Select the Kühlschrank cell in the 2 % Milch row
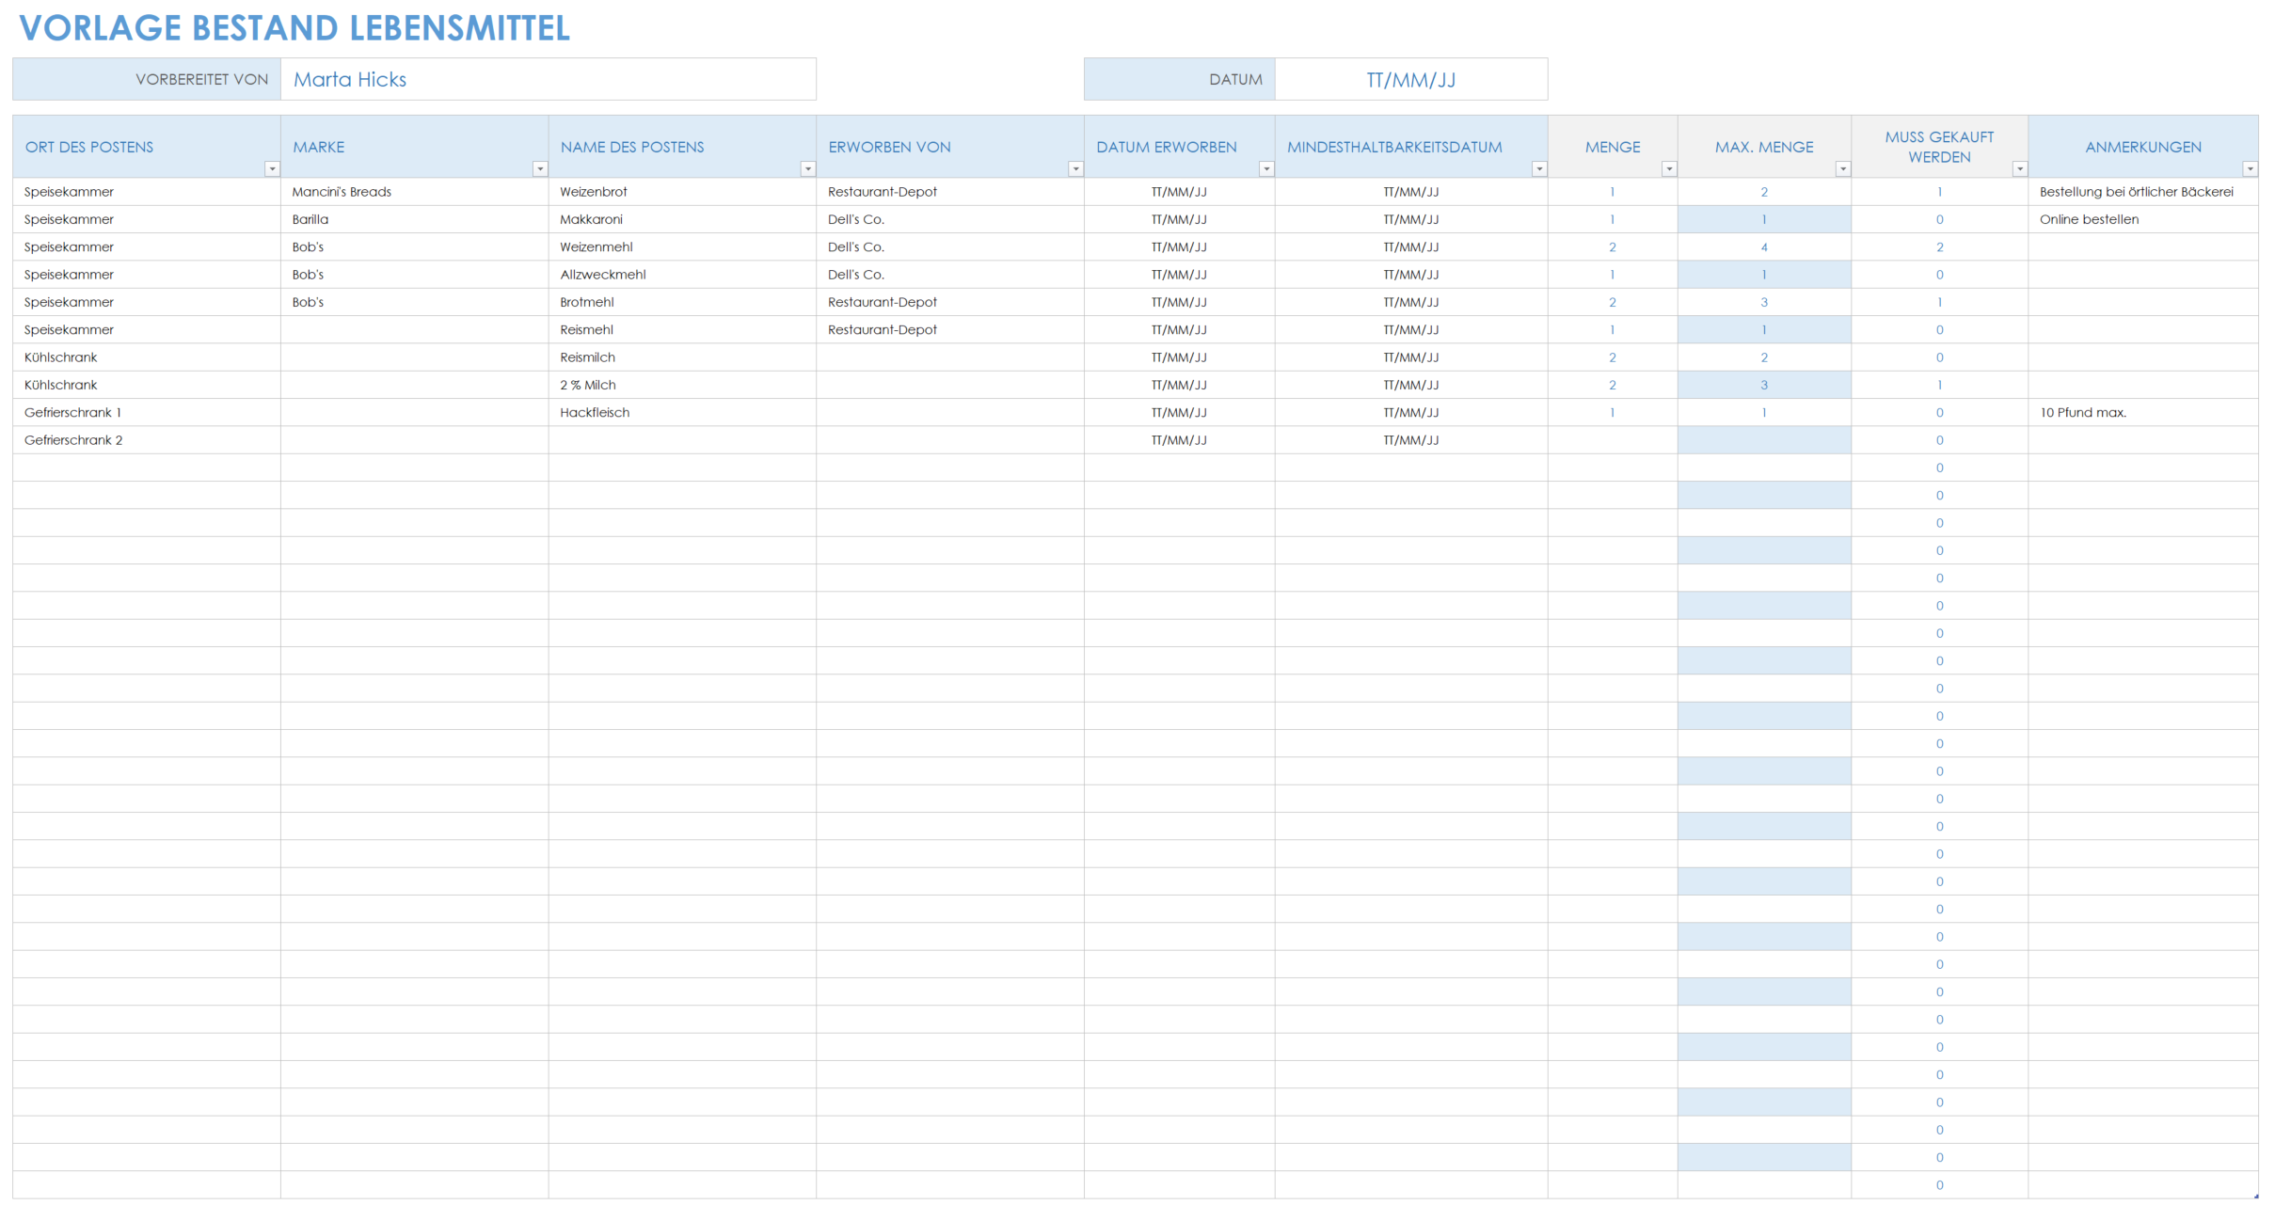This screenshot has width=2275, height=1205. point(147,385)
